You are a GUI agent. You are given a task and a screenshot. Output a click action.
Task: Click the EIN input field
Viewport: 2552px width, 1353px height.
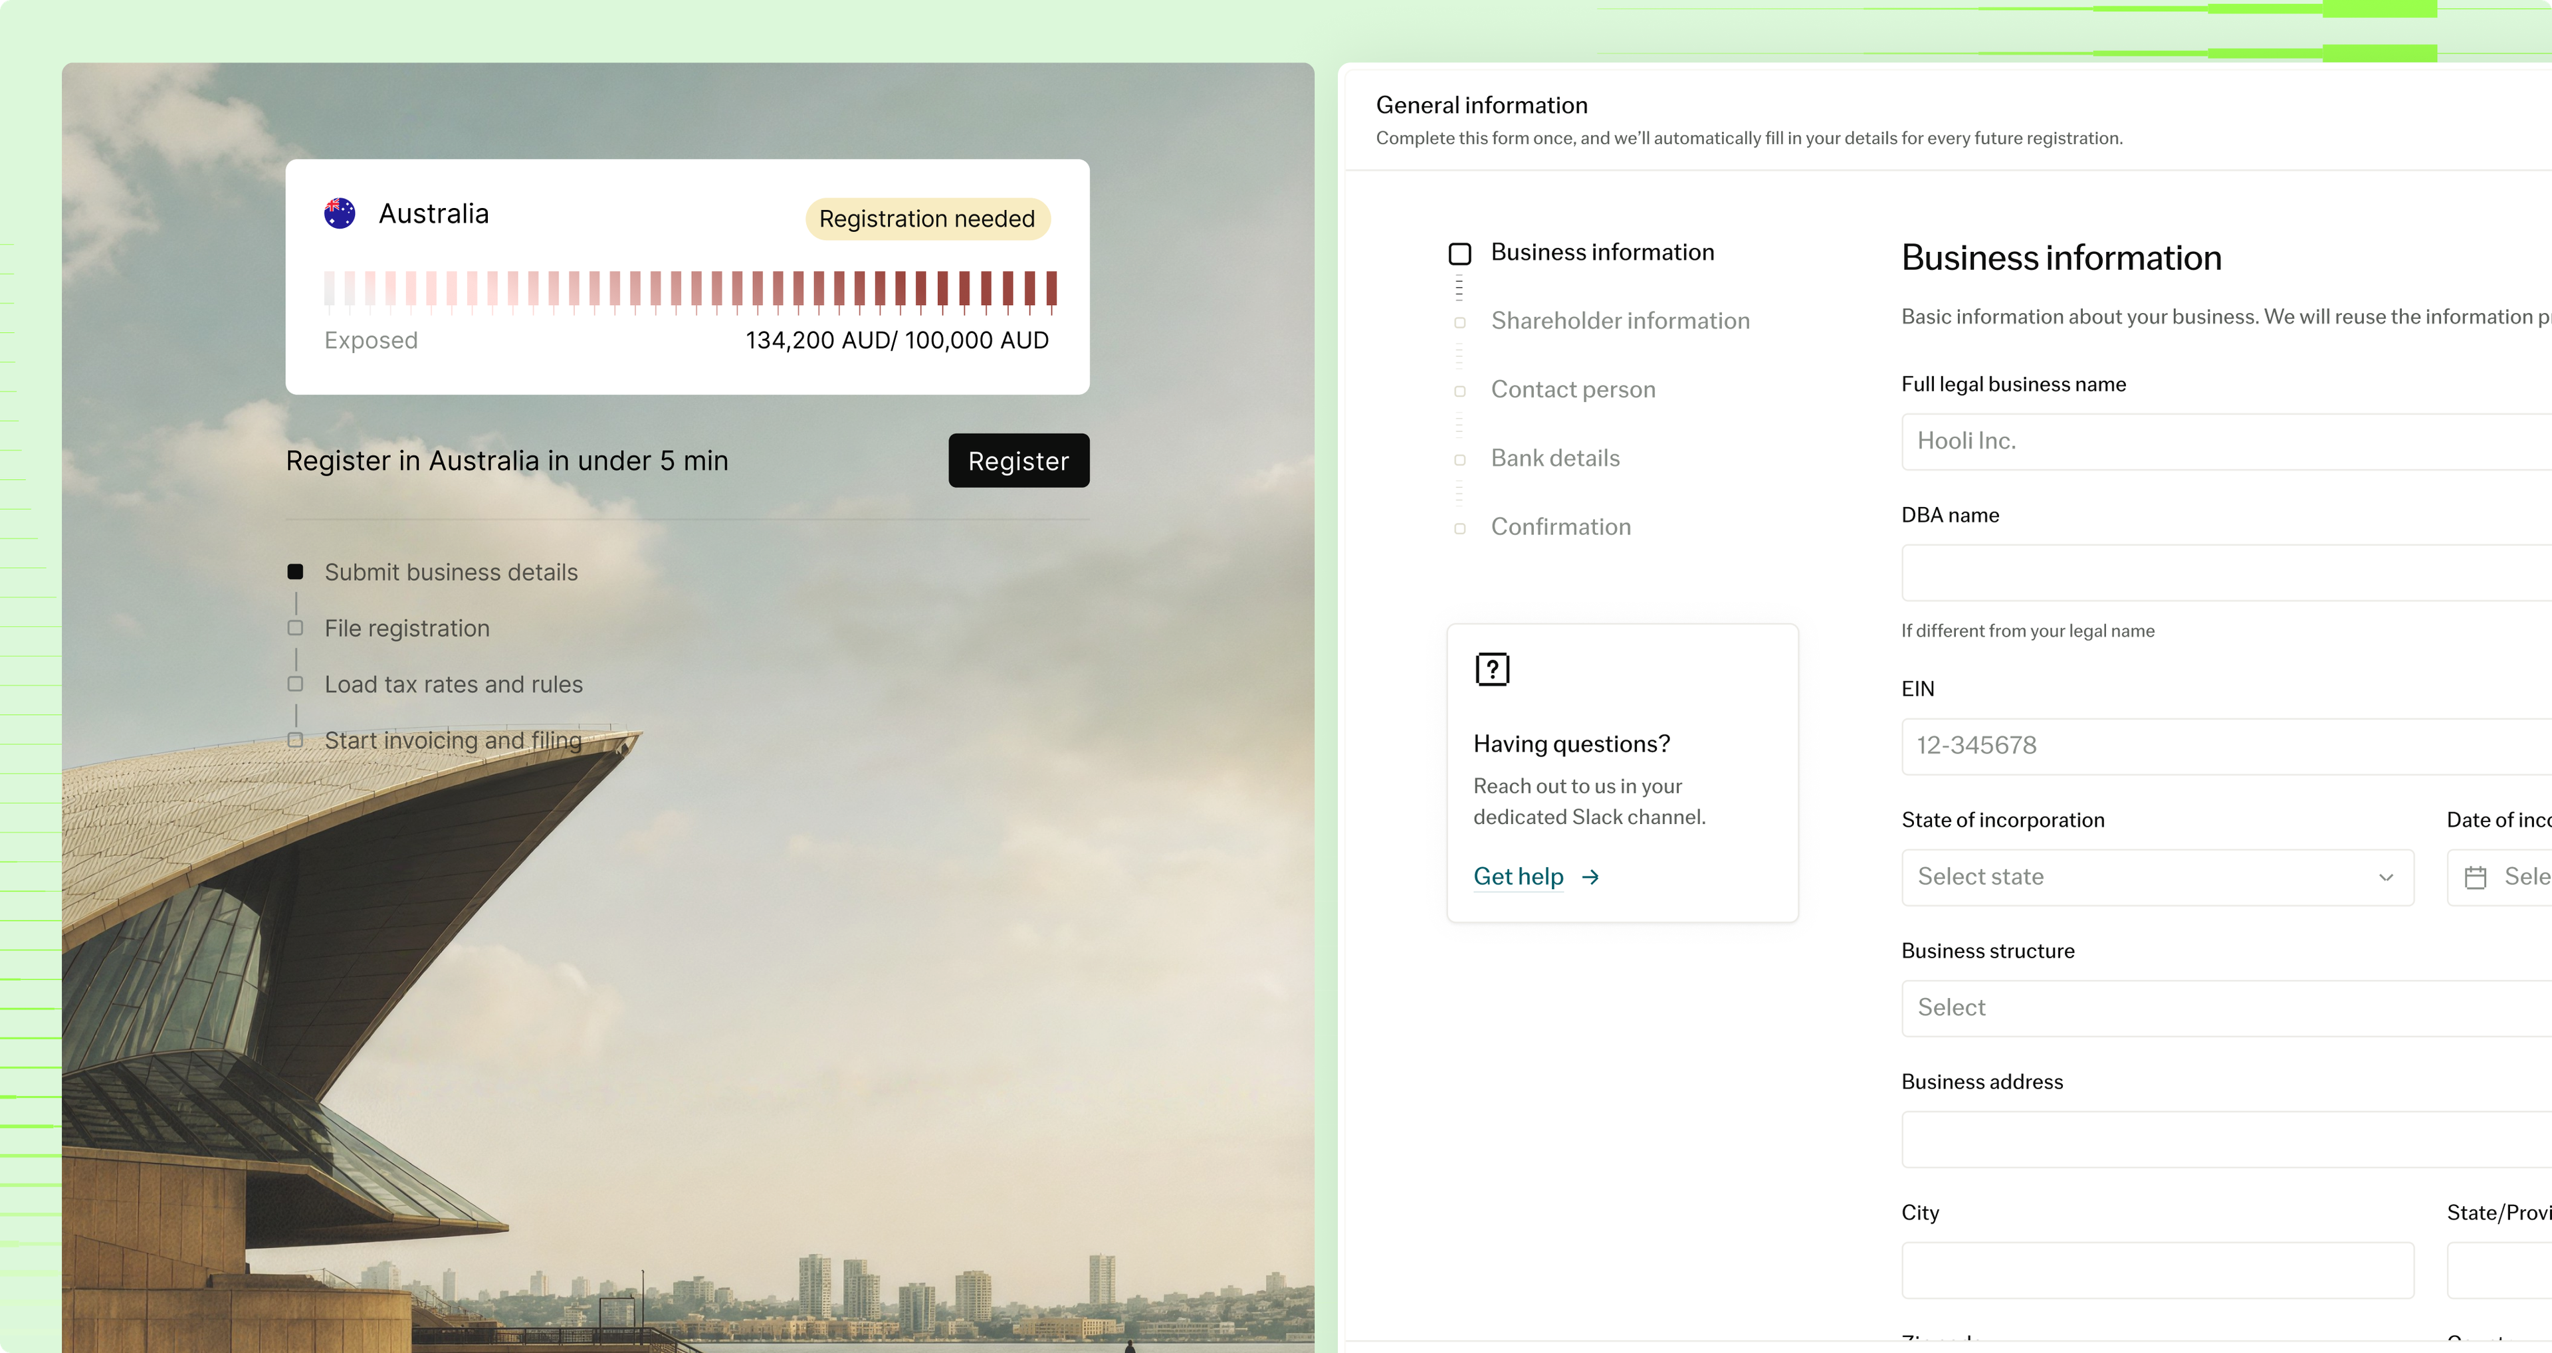[2226, 747]
